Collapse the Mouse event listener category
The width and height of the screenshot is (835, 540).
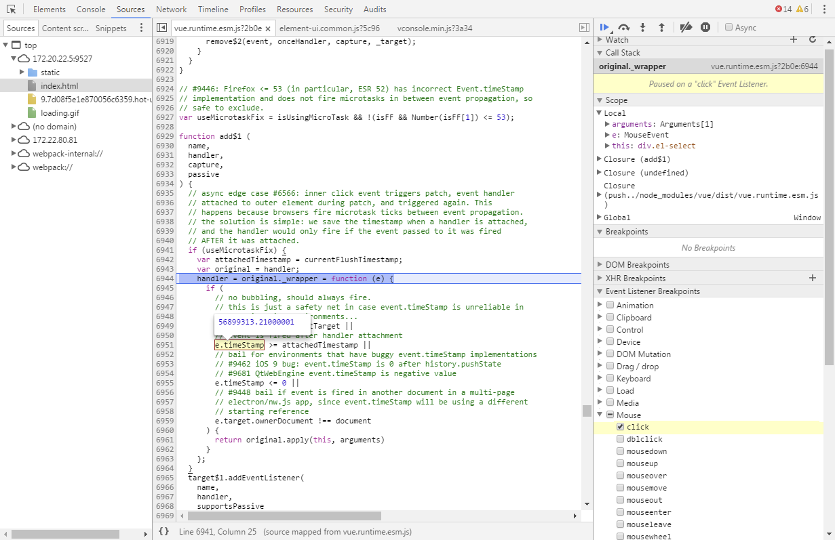point(600,414)
